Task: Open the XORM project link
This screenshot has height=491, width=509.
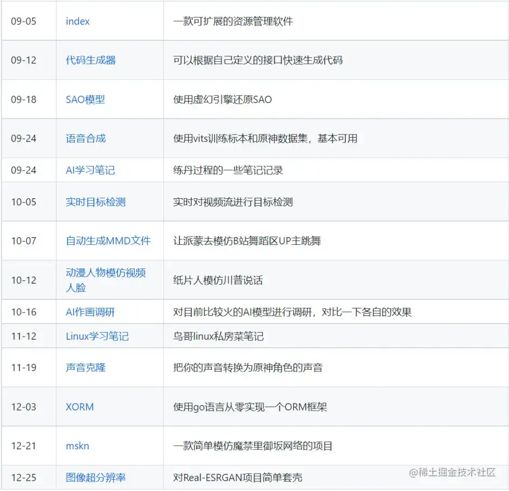Action: (79, 407)
